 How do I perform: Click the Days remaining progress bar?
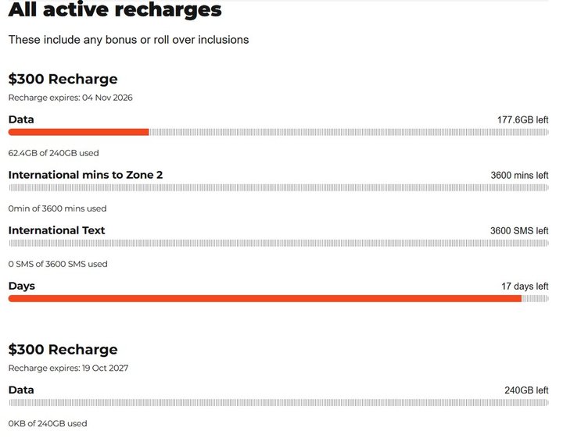278,298
